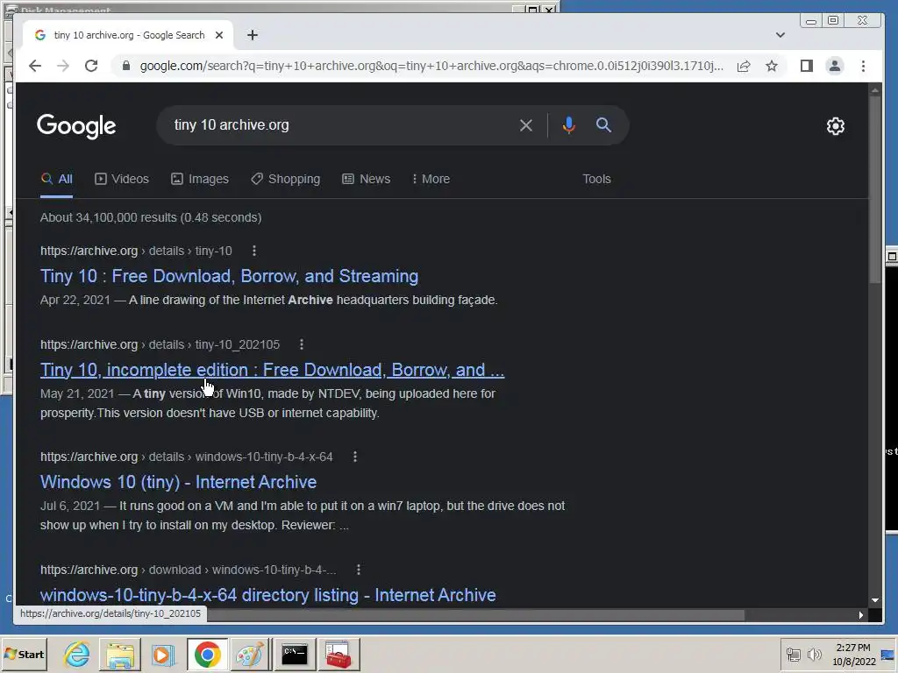Reload the Google search page
The image size is (898, 673).
91,66
